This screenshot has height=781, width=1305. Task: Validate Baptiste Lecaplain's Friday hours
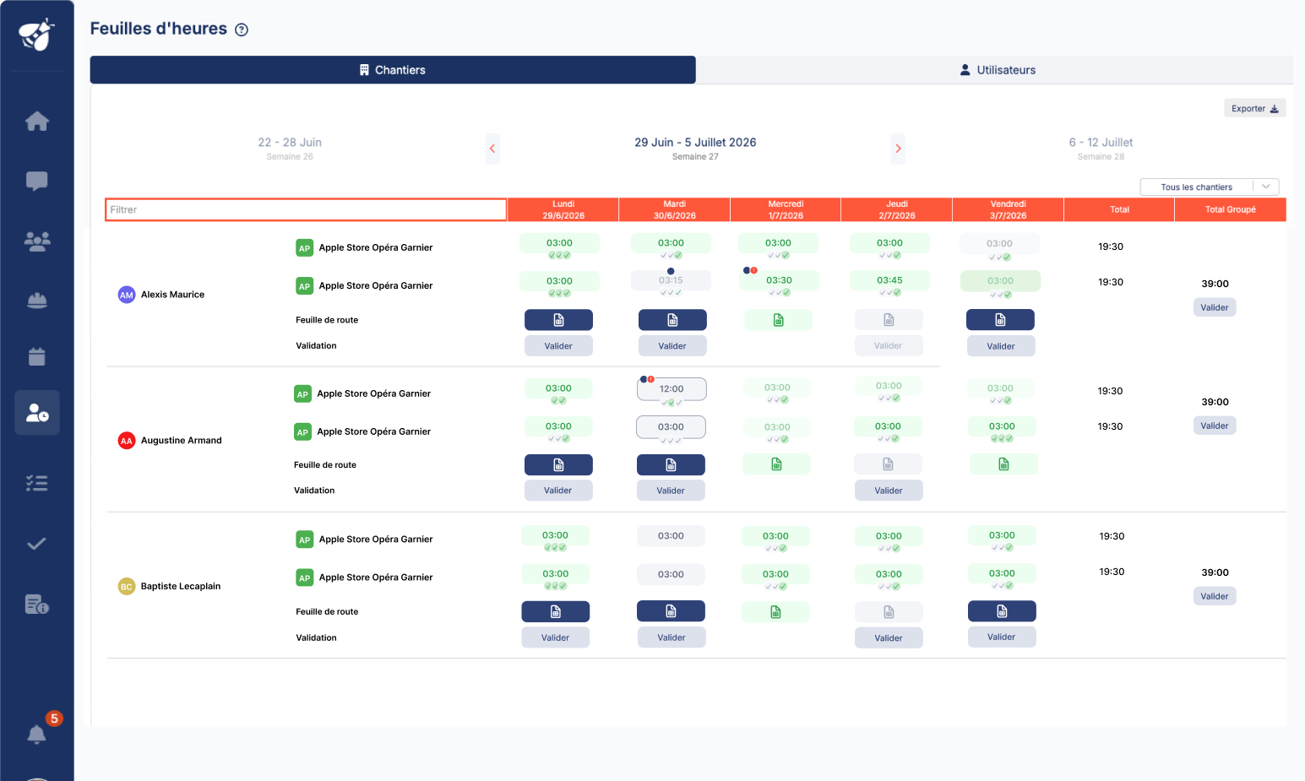pos(1002,637)
